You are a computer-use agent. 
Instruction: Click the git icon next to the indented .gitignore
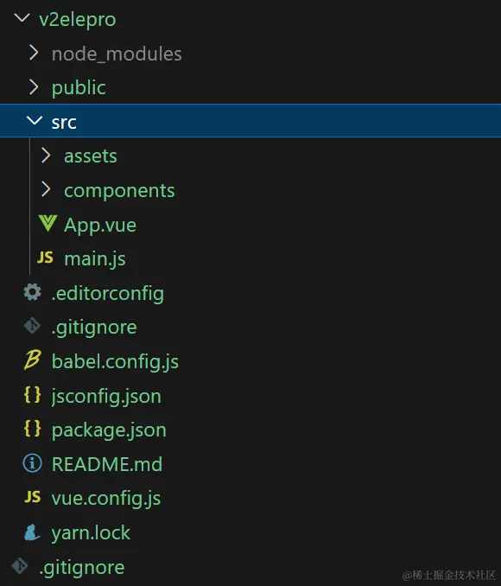tap(33, 326)
